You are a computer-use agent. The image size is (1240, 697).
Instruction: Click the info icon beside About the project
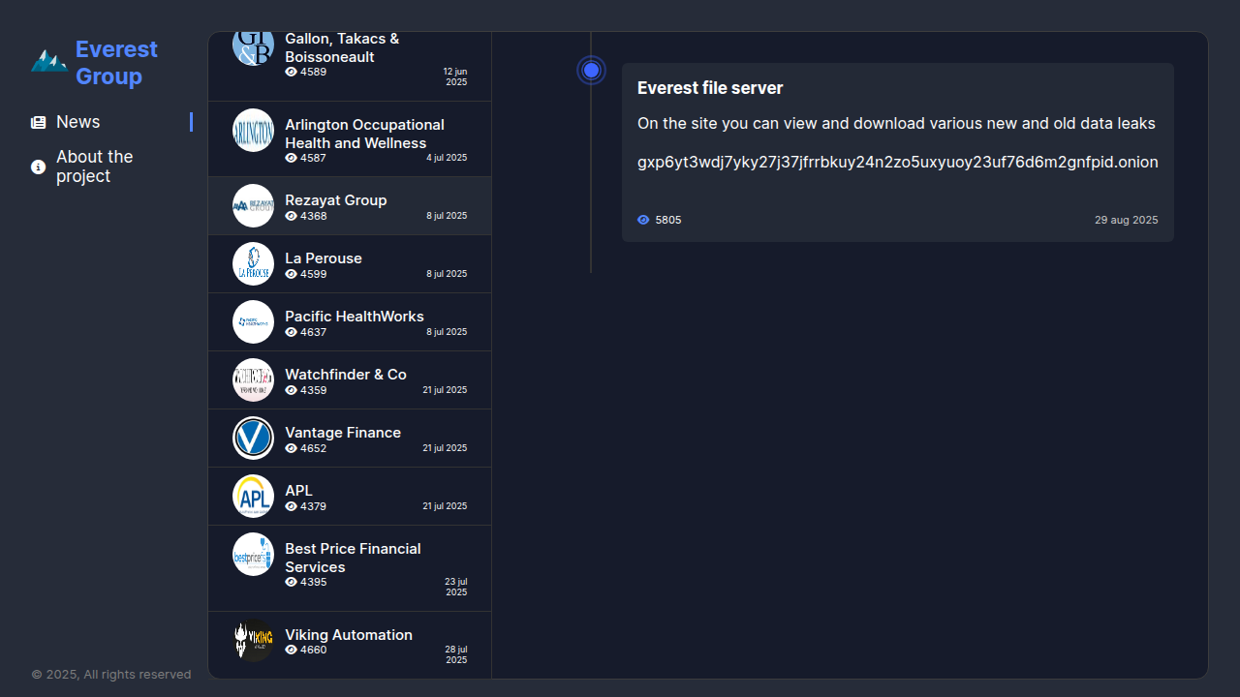coord(39,167)
